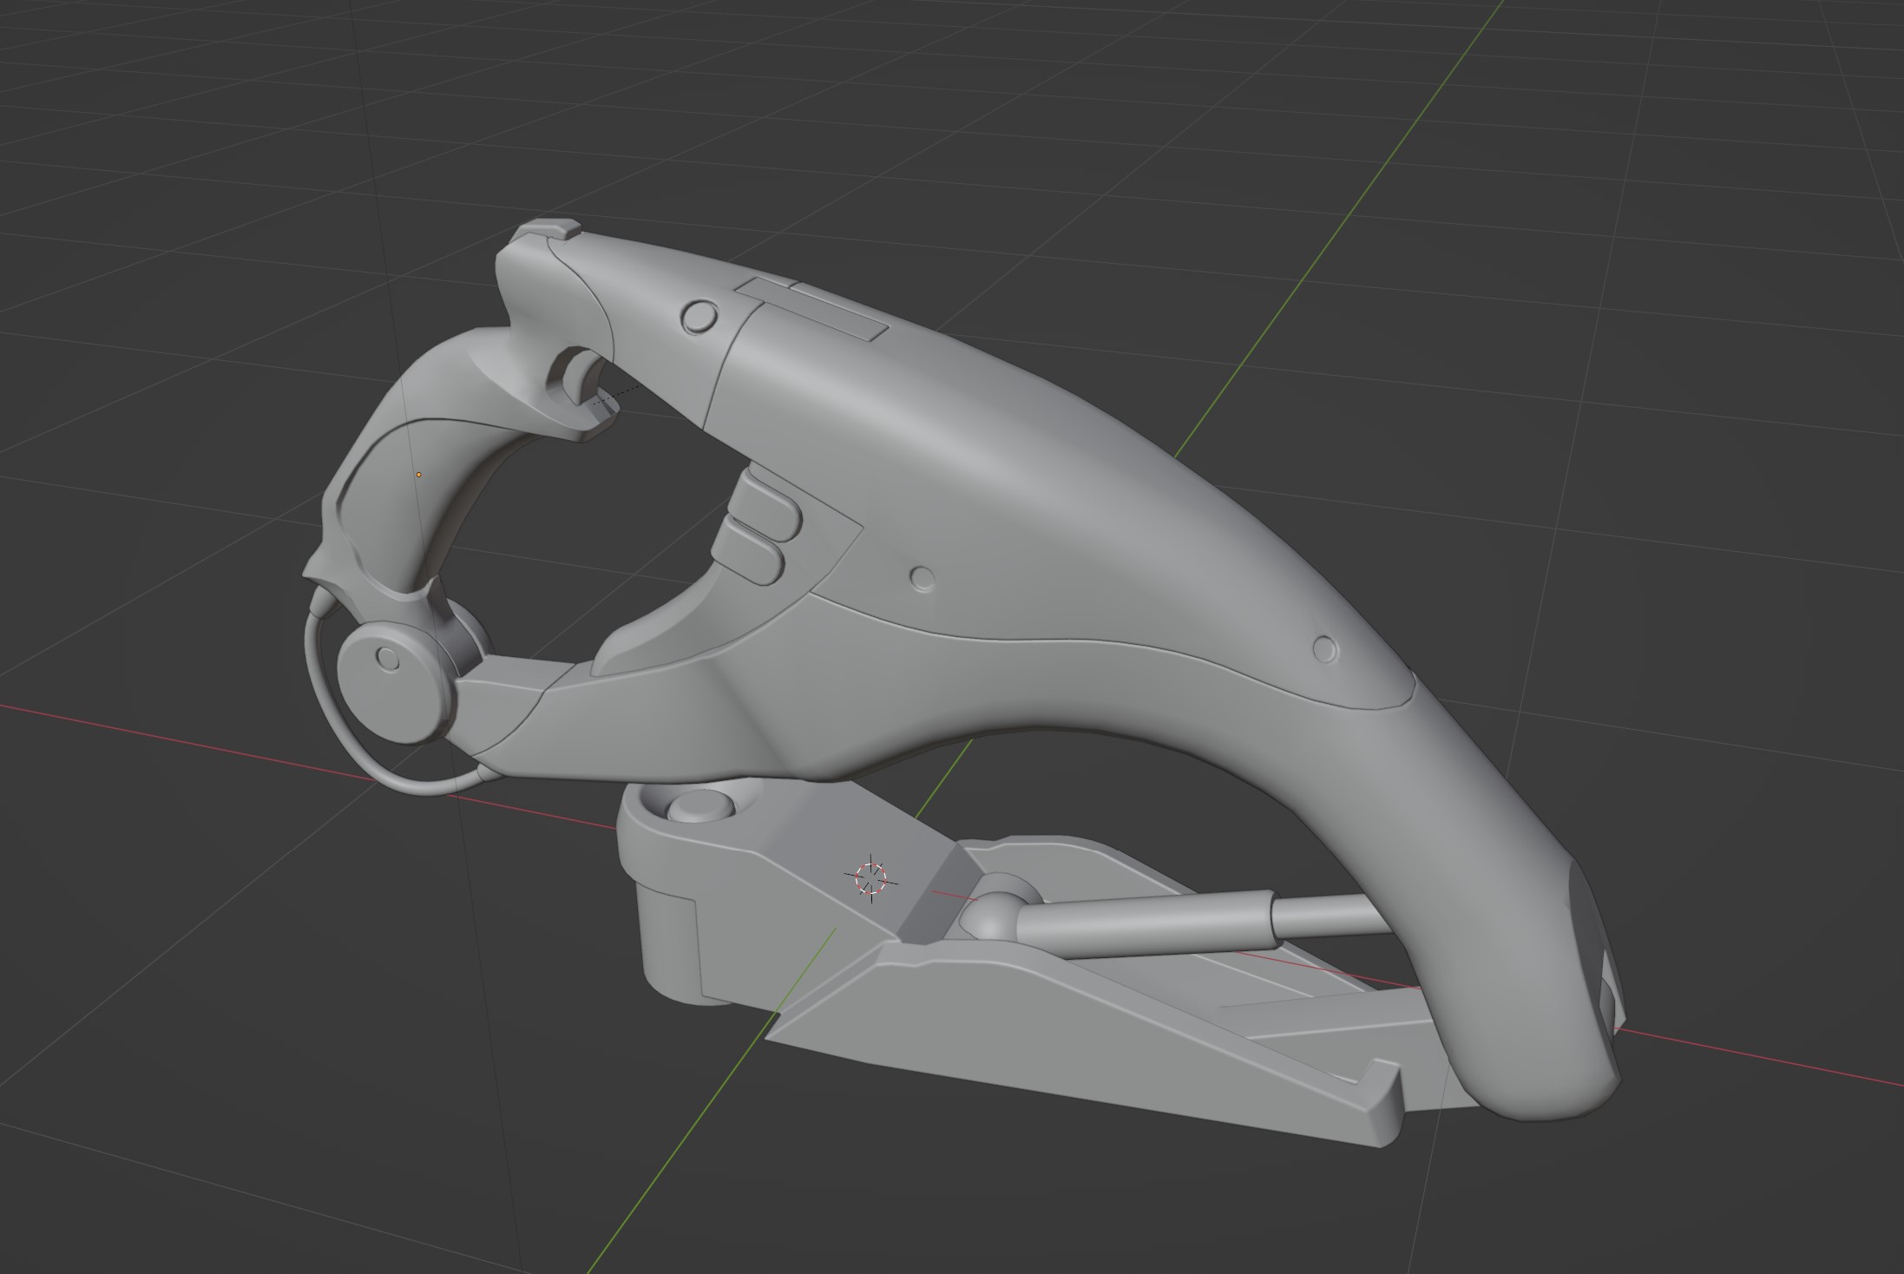Click the round screw on rear body

point(1325,649)
